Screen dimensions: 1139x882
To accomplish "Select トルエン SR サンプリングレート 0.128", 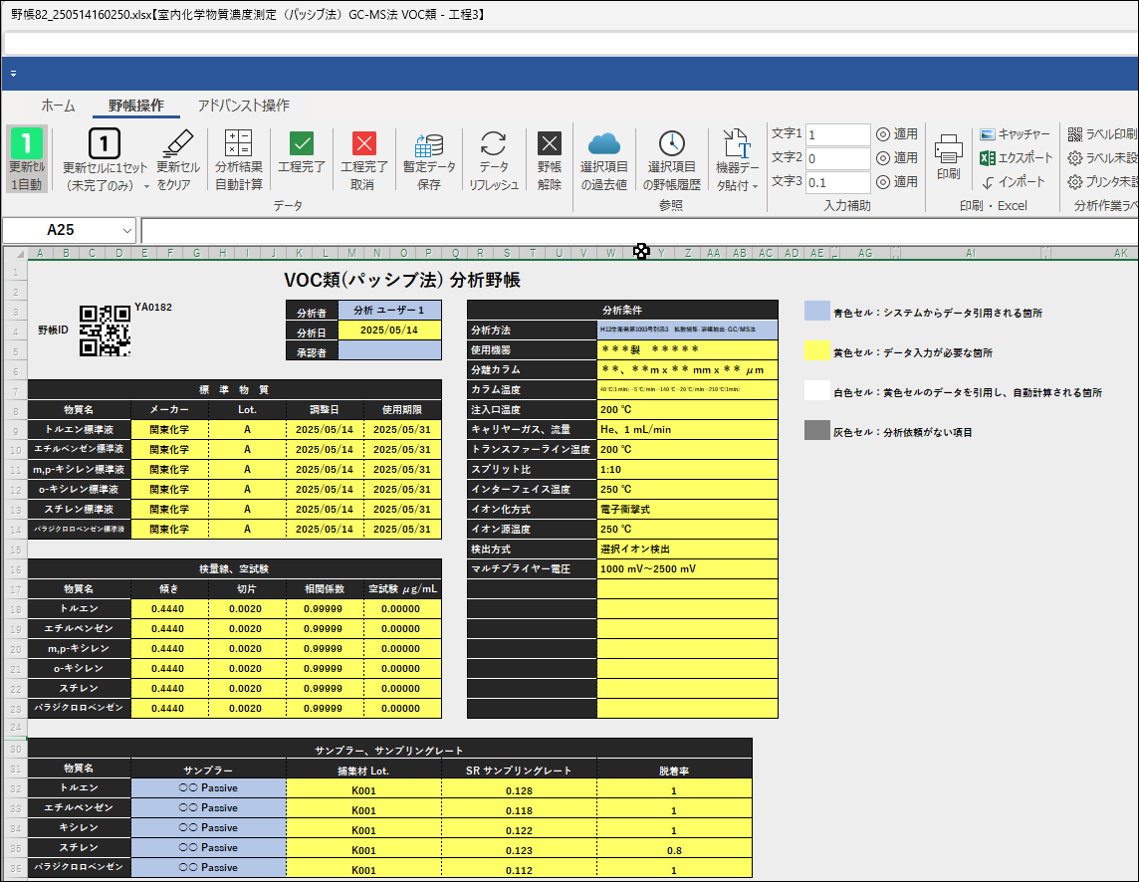I will [x=519, y=789].
